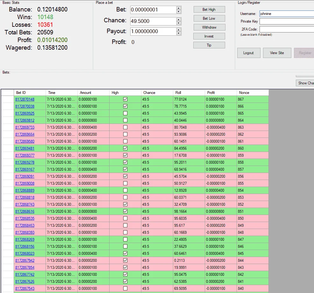Viewport: 314px width, 293px height.
Task: Select the Balance value 0.12014800
Action: [x=53, y=10]
